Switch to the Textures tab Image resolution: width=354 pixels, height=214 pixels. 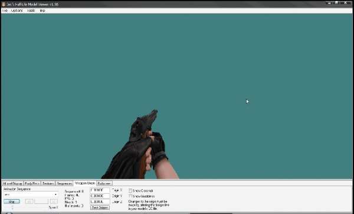[x=48, y=183]
